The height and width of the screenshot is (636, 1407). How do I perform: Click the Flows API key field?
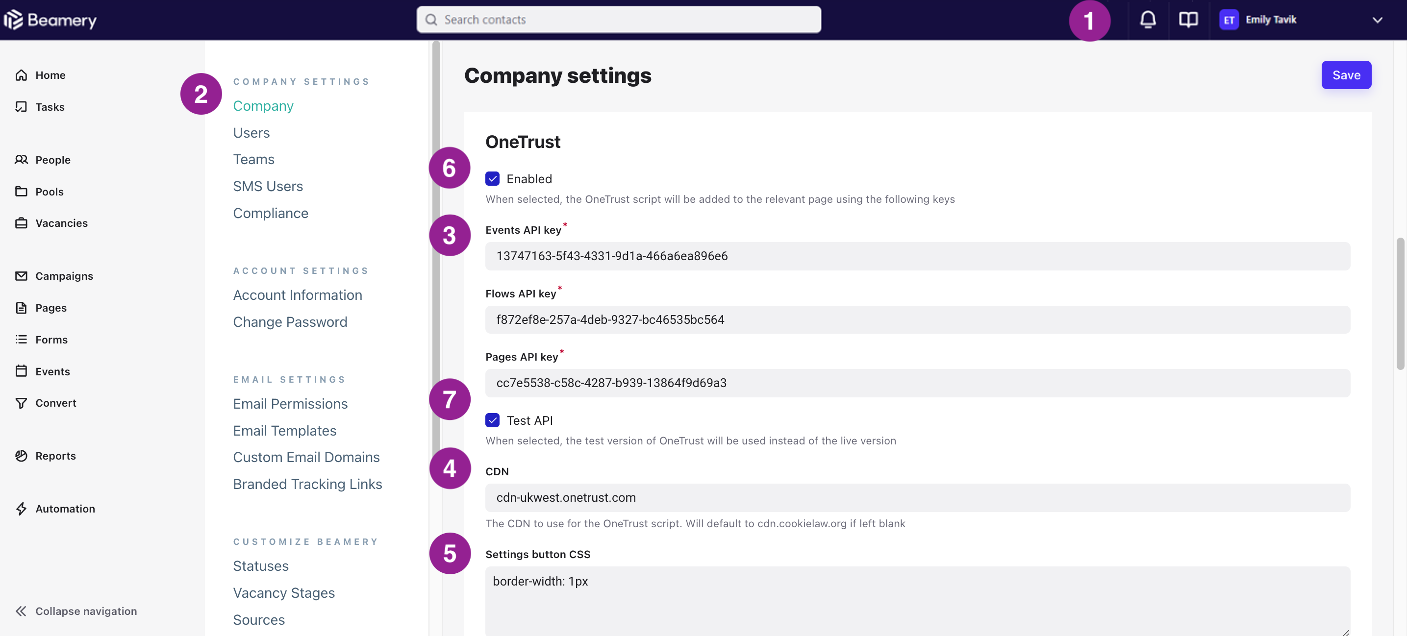tap(917, 319)
